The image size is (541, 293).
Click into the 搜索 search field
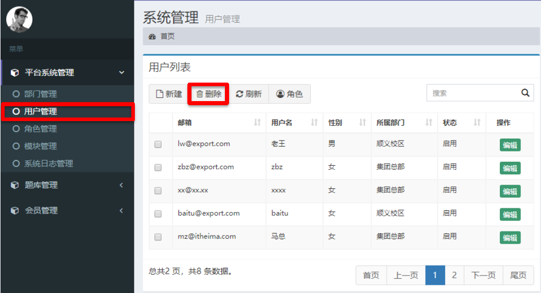point(472,93)
